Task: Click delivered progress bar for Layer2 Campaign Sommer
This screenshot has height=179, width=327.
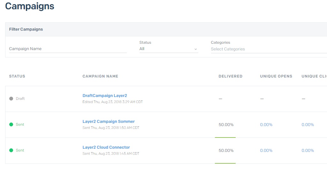Action: [225, 137]
